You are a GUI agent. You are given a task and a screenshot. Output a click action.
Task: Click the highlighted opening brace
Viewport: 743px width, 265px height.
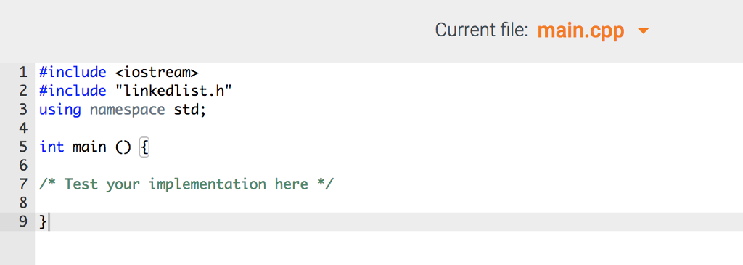click(x=144, y=147)
